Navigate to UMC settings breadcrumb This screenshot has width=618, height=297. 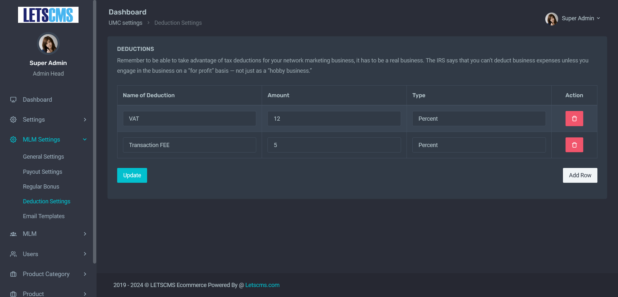click(125, 23)
